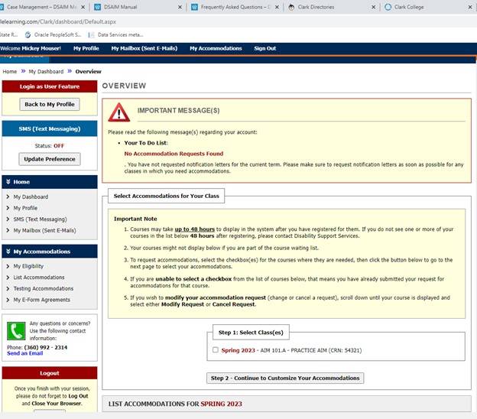Click Step 2 Continue to Customize Accommodations
This screenshot has width=477, height=419.
(x=285, y=378)
